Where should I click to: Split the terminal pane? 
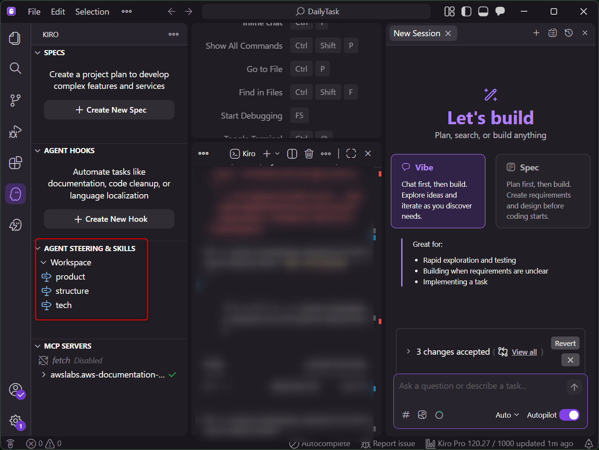pos(292,154)
